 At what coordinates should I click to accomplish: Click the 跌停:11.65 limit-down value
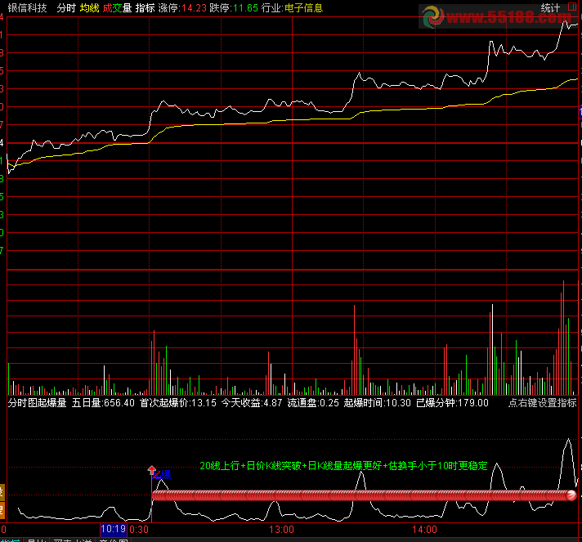click(234, 8)
